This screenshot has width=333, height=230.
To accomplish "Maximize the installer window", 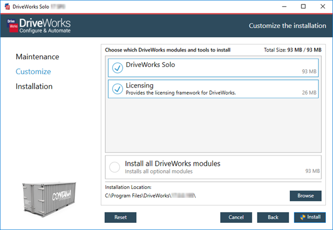I will click(303, 7).
